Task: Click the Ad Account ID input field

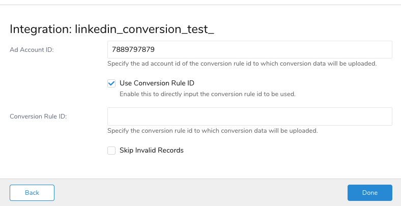Action: pyautogui.click(x=249, y=50)
